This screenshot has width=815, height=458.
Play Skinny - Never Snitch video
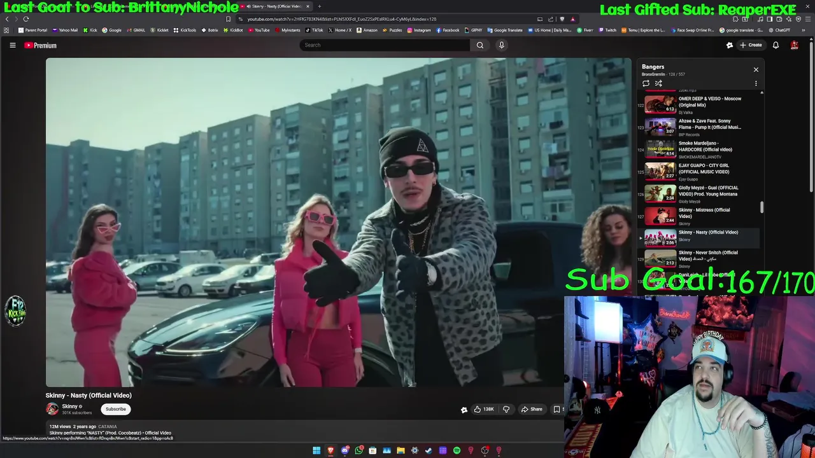click(698, 258)
